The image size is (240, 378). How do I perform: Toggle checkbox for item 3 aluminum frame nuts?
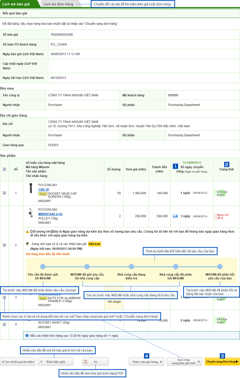(4, 297)
